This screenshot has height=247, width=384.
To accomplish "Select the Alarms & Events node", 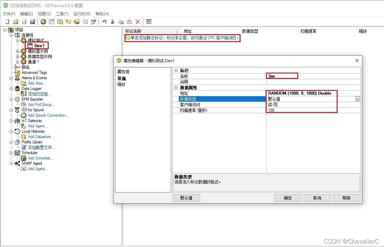I will coord(34,78).
